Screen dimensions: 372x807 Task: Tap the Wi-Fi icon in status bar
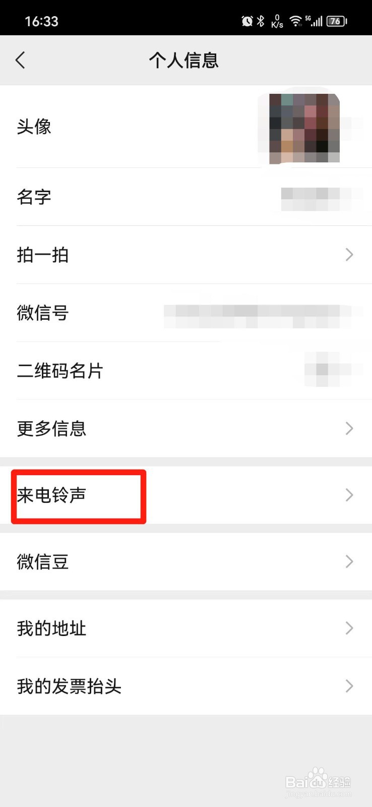tap(295, 21)
